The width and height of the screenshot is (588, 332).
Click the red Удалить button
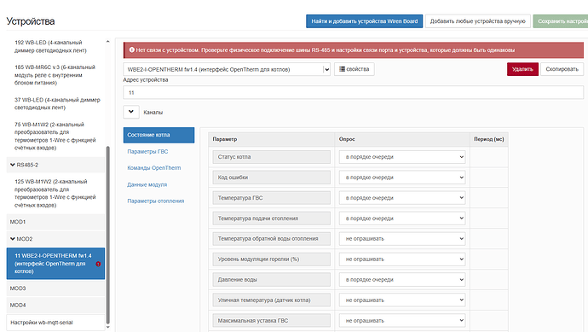tap(522, 69)
